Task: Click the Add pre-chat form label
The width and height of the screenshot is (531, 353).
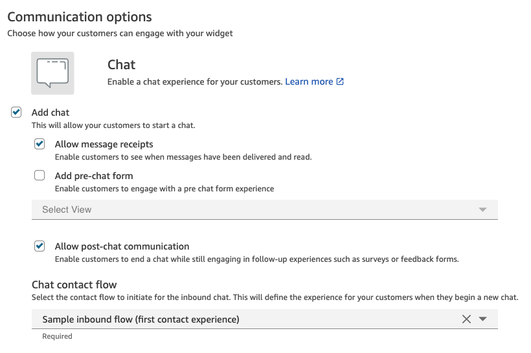Action: (94, 176)
